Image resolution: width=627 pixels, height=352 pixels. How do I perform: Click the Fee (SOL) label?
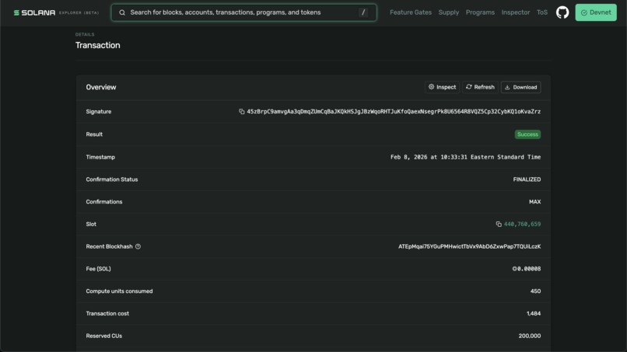(x=98, y=269)
